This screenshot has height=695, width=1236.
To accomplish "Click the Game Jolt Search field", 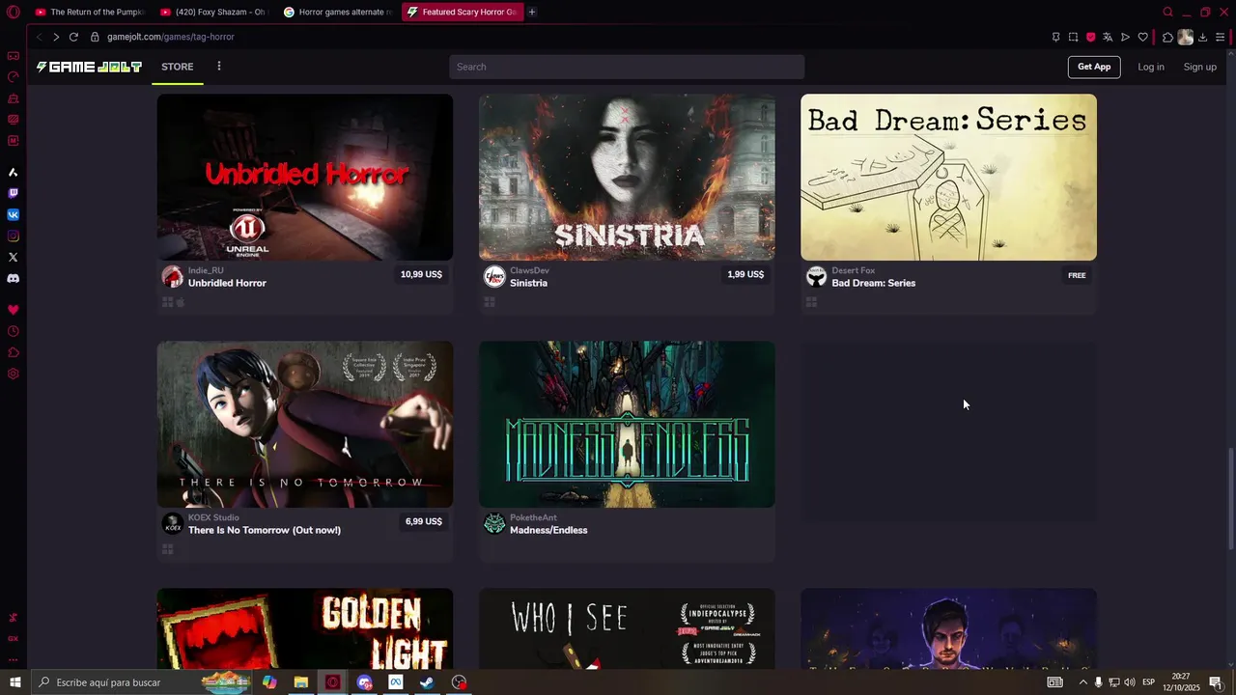I will [627, 67].
